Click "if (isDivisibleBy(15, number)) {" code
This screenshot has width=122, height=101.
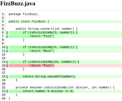[x=51, y=62]
